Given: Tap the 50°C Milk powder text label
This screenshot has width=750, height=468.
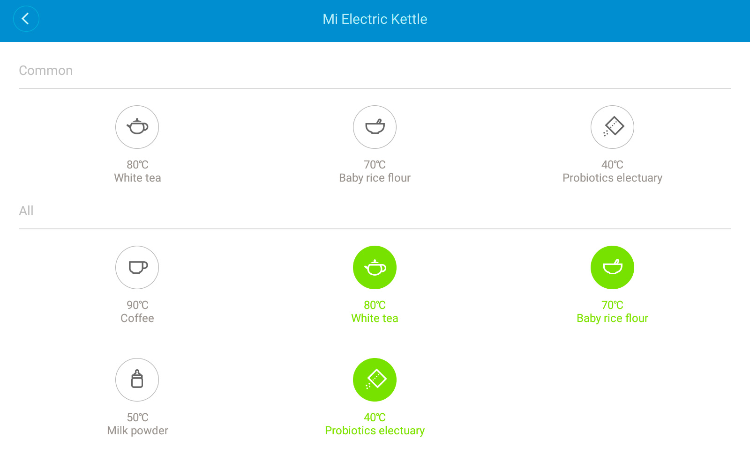Looking at the screenshot, I should pyautogui.click(x=137, y=424).
